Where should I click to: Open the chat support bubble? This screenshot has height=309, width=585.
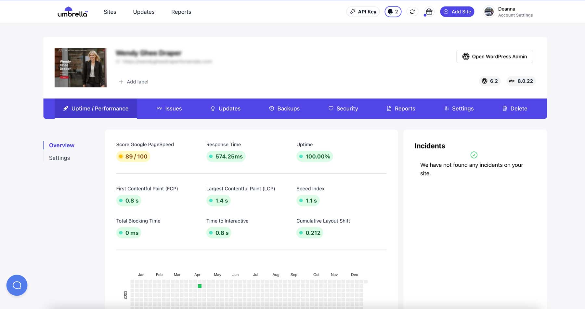(17, 285)
